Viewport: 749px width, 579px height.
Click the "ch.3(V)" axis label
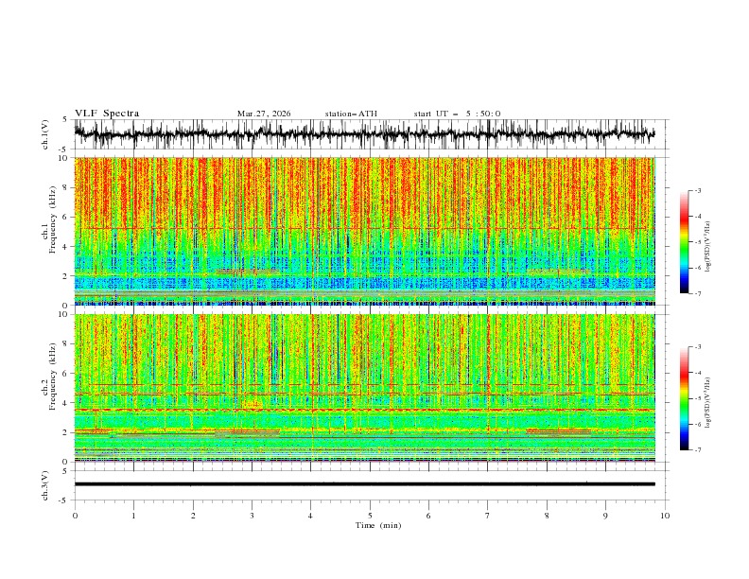pyautogui.click(x=45, y=485)
